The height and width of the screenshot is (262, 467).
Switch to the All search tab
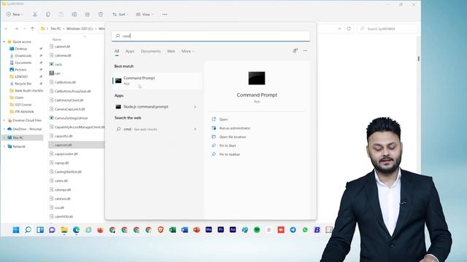click(x=117, y=51)
